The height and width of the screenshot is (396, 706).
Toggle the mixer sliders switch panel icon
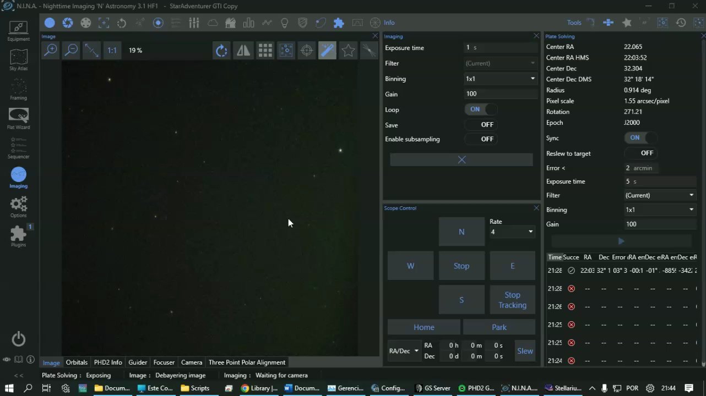[x=194, y=23]
